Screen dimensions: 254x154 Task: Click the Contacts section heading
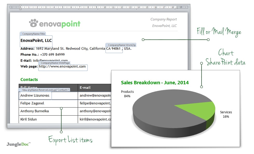pos(29,80)
